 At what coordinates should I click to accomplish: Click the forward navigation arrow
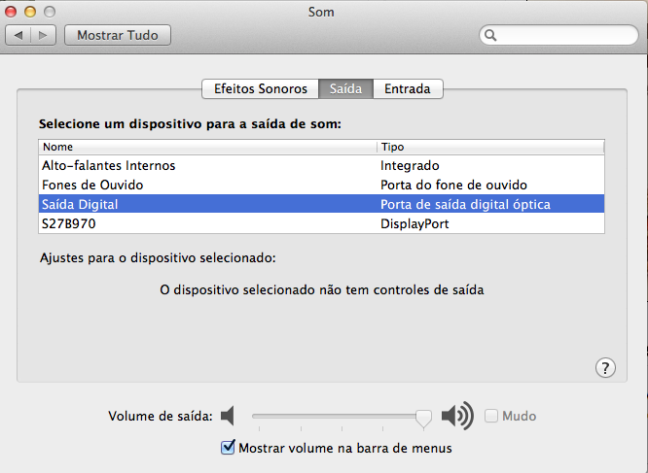(x=44, y=35)
